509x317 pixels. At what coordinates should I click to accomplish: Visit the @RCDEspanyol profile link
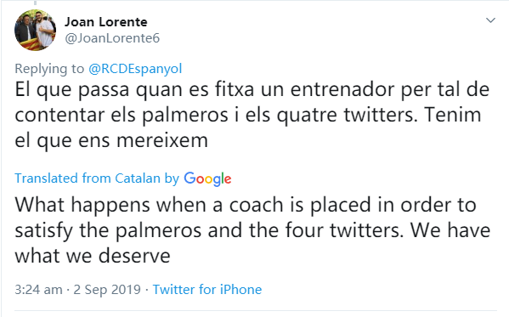click(x=135, y=69)
